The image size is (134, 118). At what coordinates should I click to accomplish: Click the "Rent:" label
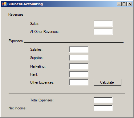click(x=34, y=74)
